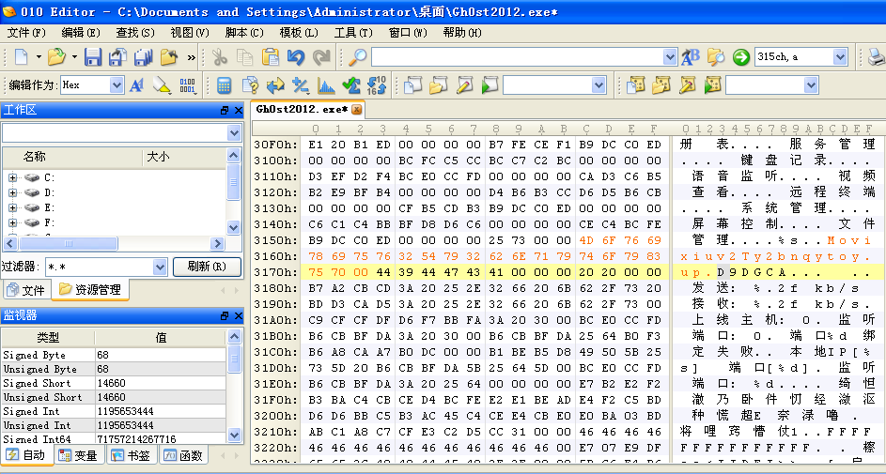Open the 编辑(E) menu
This screenshot has width=886, height=474.
coord(81,33)
